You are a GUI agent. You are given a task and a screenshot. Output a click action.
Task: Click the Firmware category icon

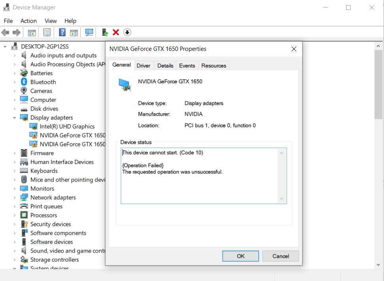tap(24, 153)
